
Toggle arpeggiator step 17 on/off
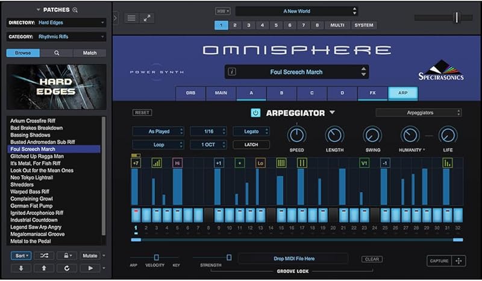302,215
